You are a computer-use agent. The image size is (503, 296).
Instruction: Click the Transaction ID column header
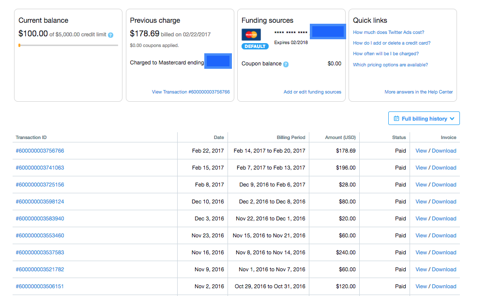tap(31, 138)
